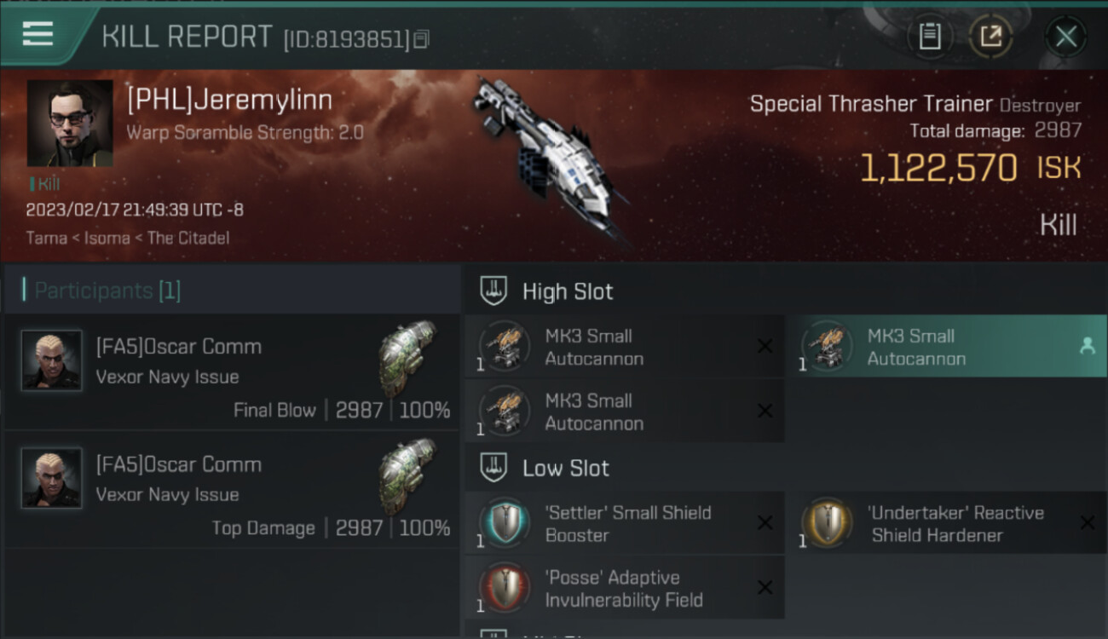The image size is (1108, 639).
Task: Click the person icon on highlighted autocannon
Action: 1087,346
